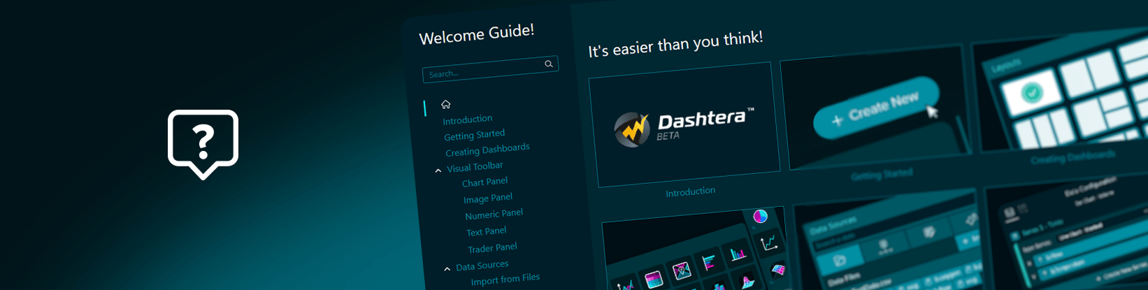Open Text Panel topic

point(486,231)
